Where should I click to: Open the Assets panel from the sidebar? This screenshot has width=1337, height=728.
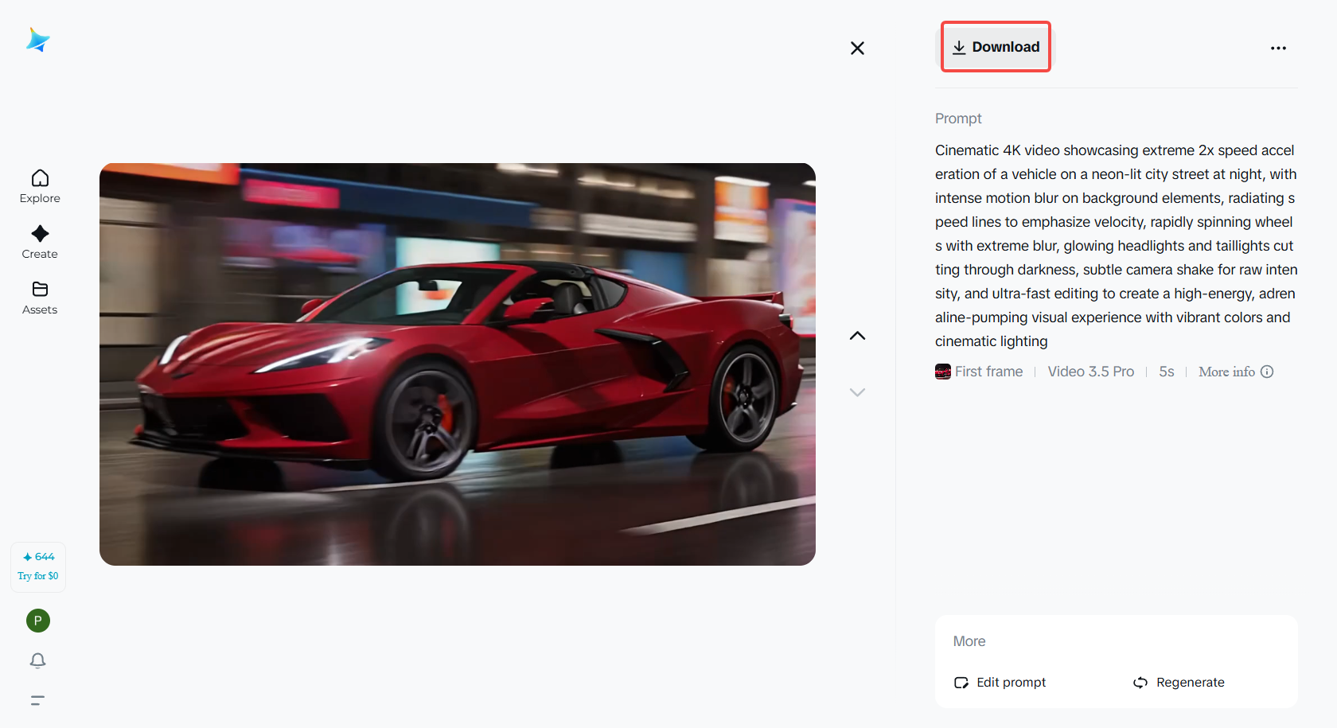[x=39, y=298]
